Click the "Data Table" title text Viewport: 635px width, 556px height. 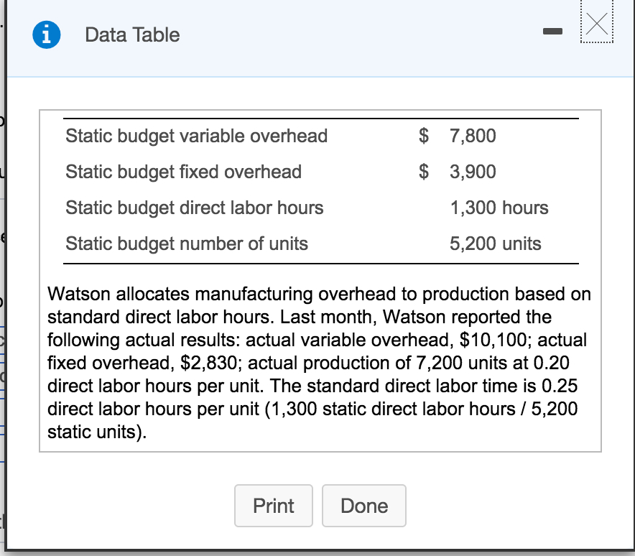pos(132,35)
